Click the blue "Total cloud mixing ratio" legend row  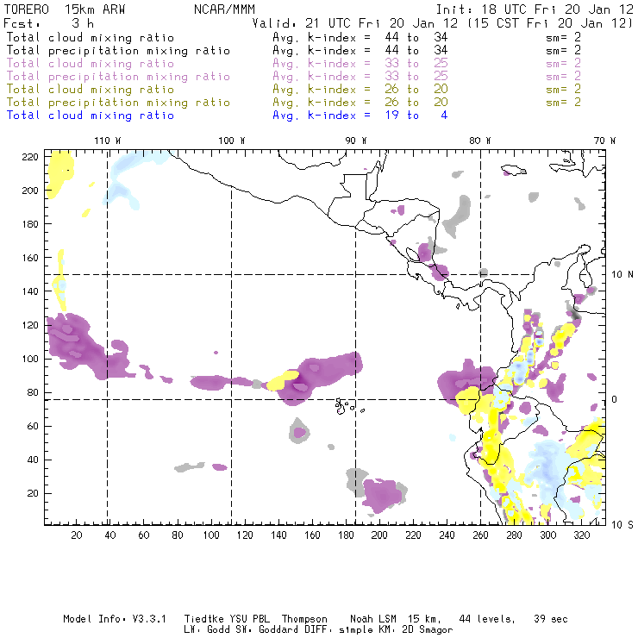point(91,116)
